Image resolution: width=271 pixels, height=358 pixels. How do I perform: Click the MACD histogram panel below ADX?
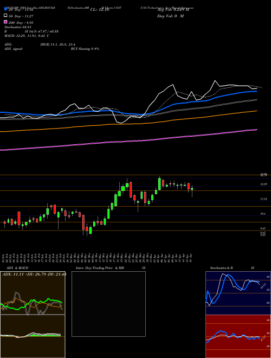pos(33,336)
